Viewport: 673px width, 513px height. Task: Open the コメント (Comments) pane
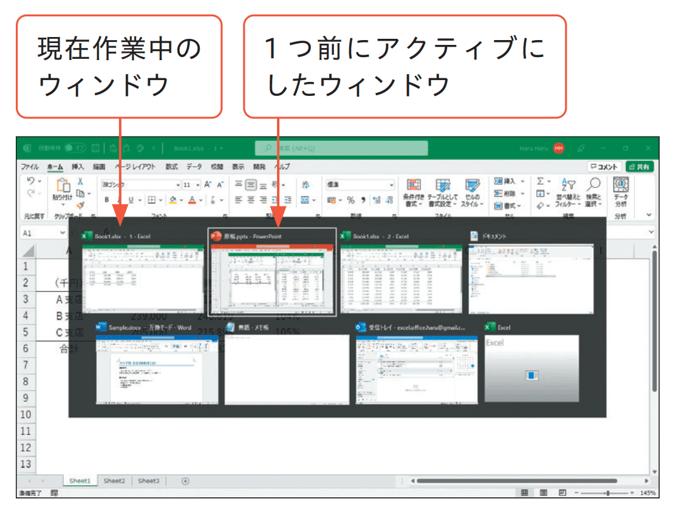point(605,166)
